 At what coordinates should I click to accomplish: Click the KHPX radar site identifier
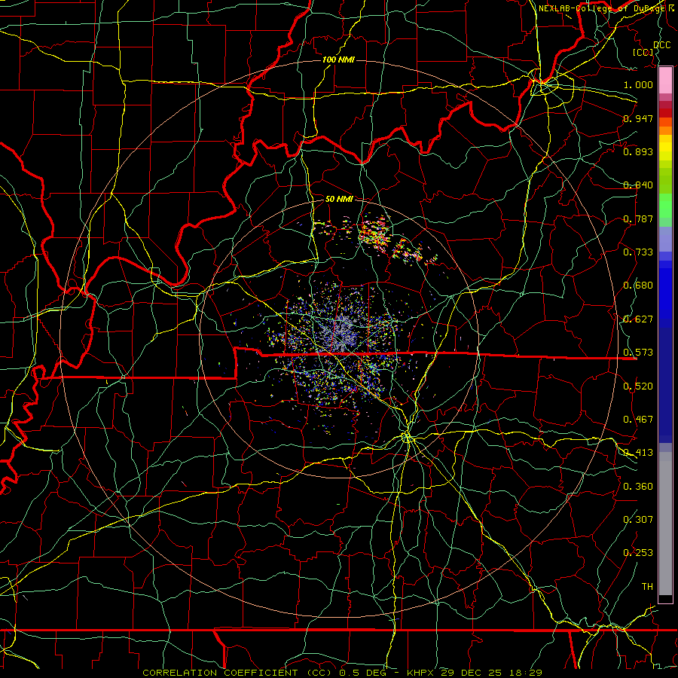(x=420, y=673)
